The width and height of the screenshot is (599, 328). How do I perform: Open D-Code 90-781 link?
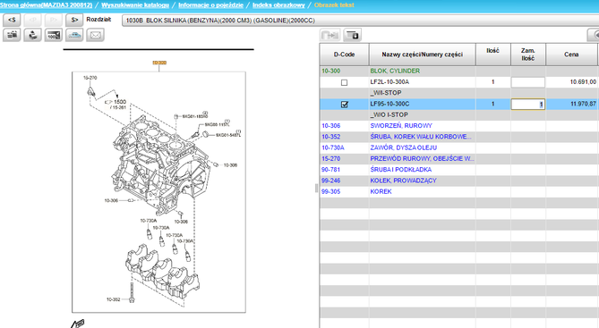(x=330, y=170)
